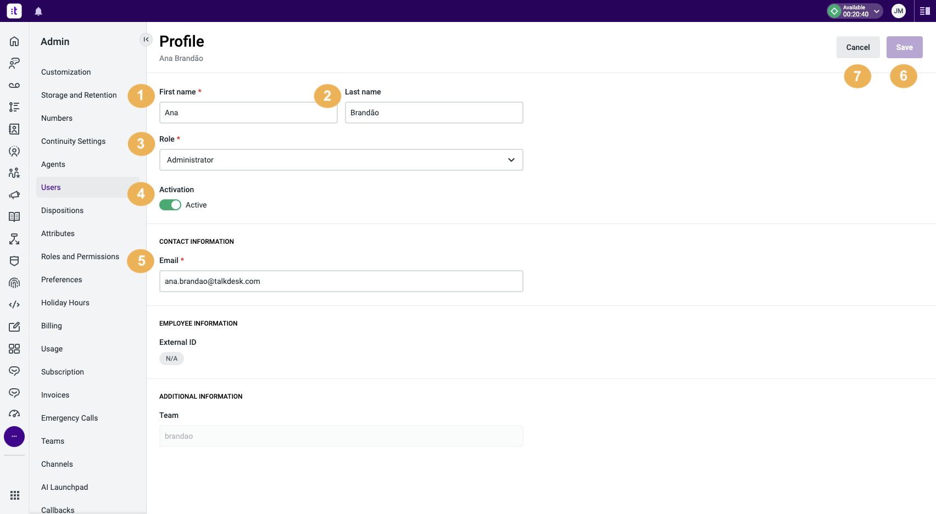Click inside the Email input field
This screenshot has height=514, width=936.
[341, 281]
